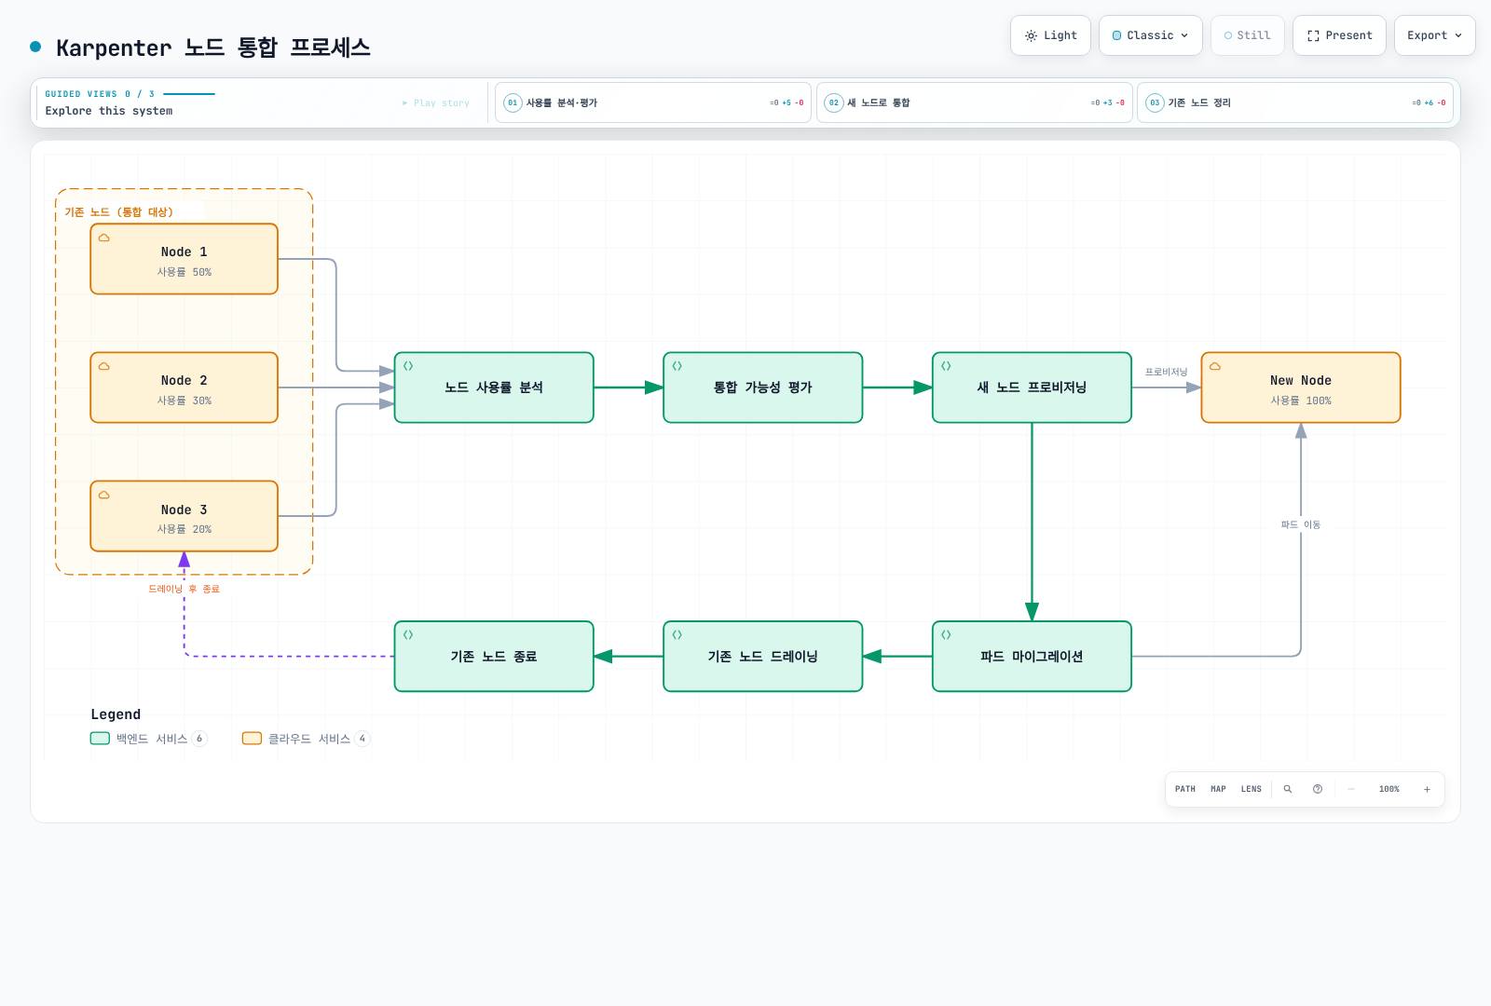This screenshot has height=1006, width=1491.
Task: Click the GUIDED VIEWS 0 / 3 counter
Action: [x=100, y=94]
